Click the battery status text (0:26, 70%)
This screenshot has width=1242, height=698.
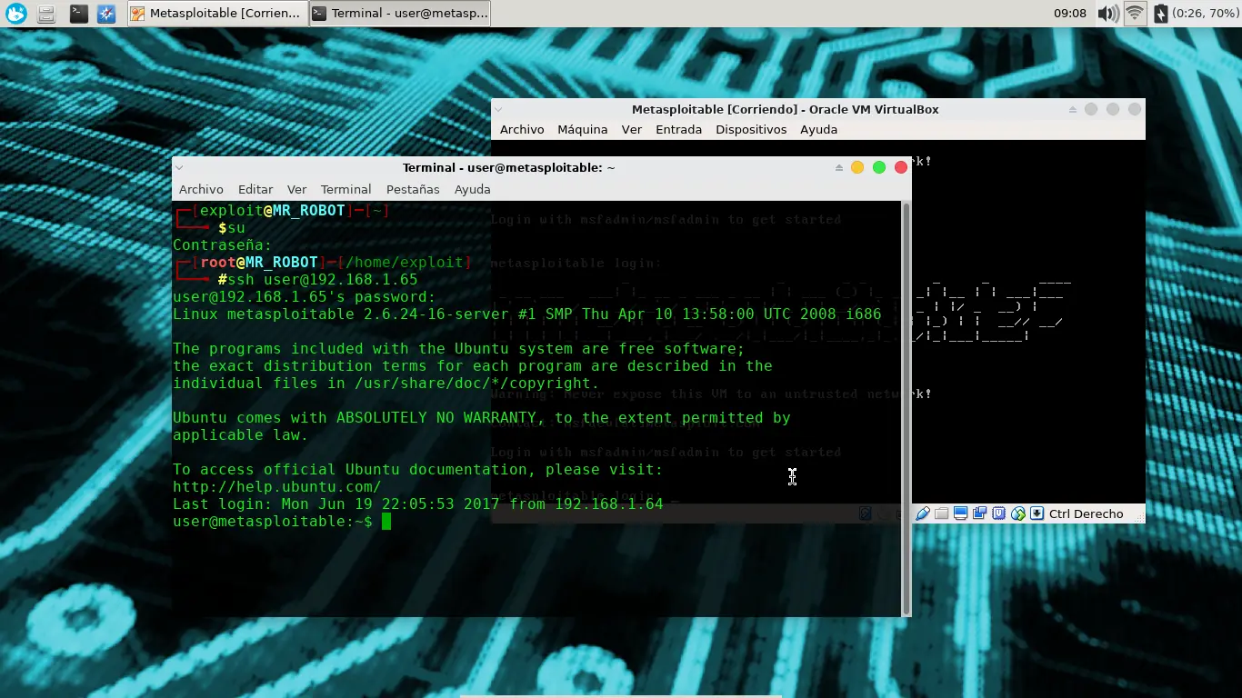[1205, 14]
